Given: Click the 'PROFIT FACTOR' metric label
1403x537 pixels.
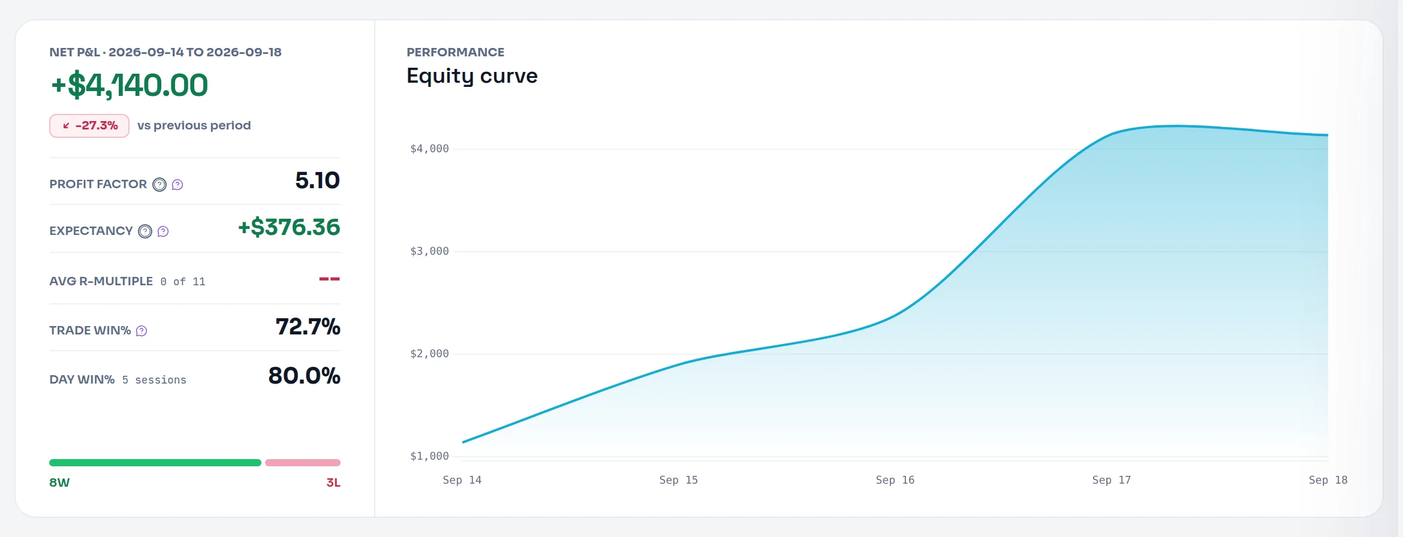Looking at the screenshot, I should pyautogui.click(x=98, y=184).
